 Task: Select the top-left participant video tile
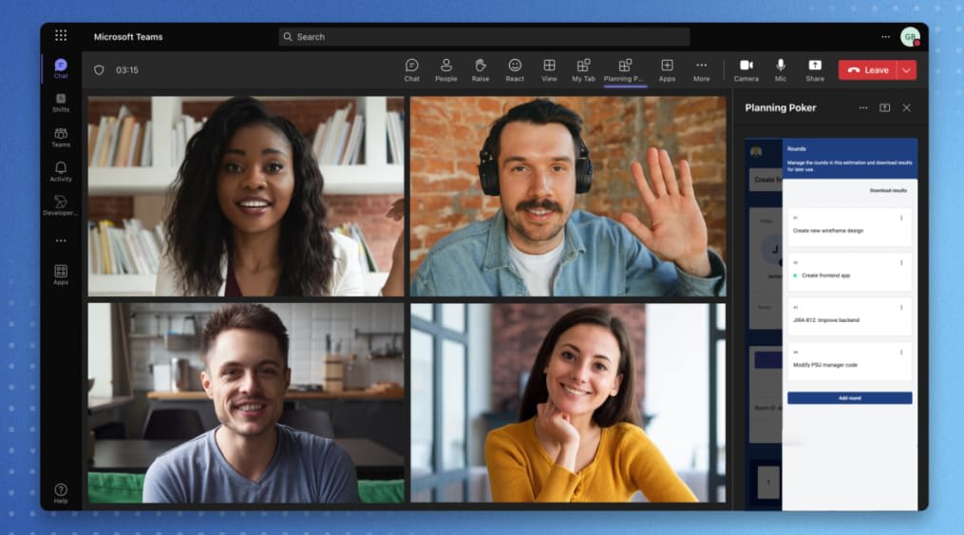pos(246,196)
